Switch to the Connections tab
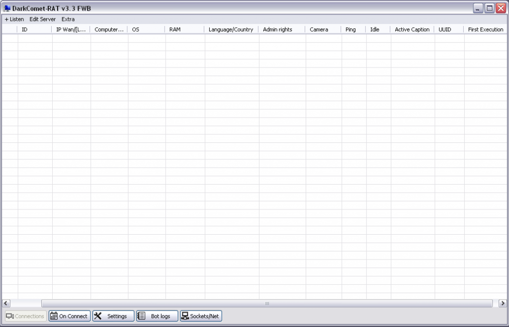Screen dimensions: 509x327 click(x=25, y=316)
